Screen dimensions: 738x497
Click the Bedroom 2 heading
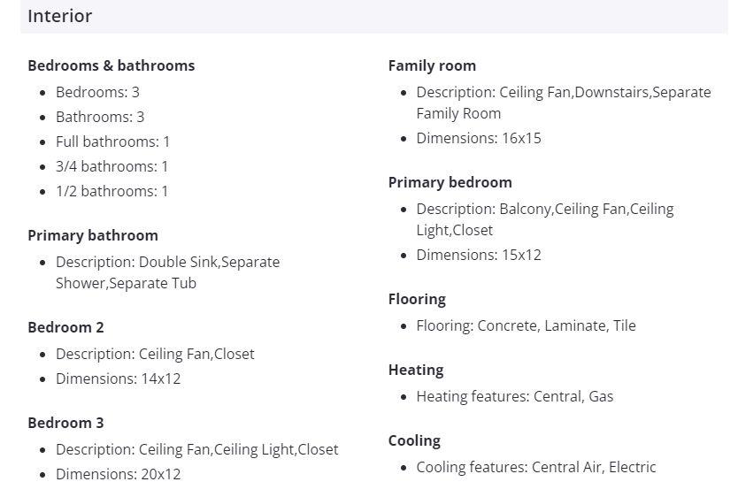coord(65,327)
